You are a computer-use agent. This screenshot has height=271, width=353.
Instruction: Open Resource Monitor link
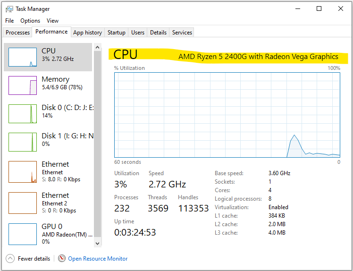[98, 259]
